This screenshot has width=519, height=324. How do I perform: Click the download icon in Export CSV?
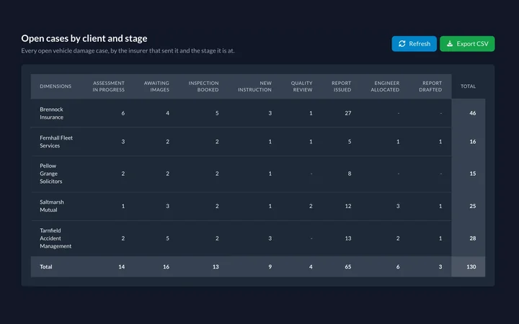tap(450, 44)
